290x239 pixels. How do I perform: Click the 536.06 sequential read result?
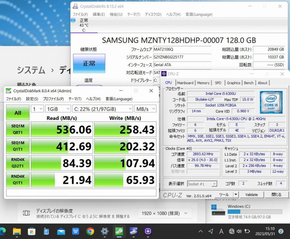coord(62,129)
